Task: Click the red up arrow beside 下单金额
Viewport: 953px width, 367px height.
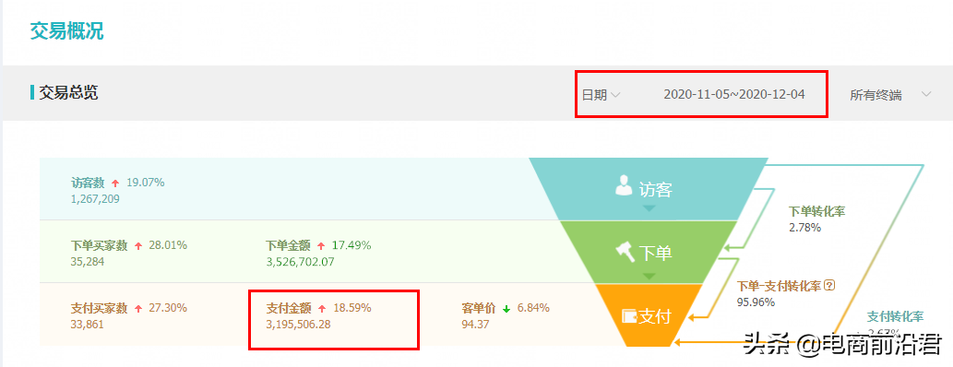Action: 321,246
